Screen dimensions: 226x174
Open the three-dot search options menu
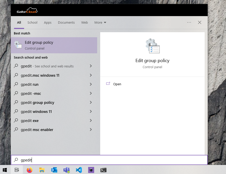click(x=189, y=23)
